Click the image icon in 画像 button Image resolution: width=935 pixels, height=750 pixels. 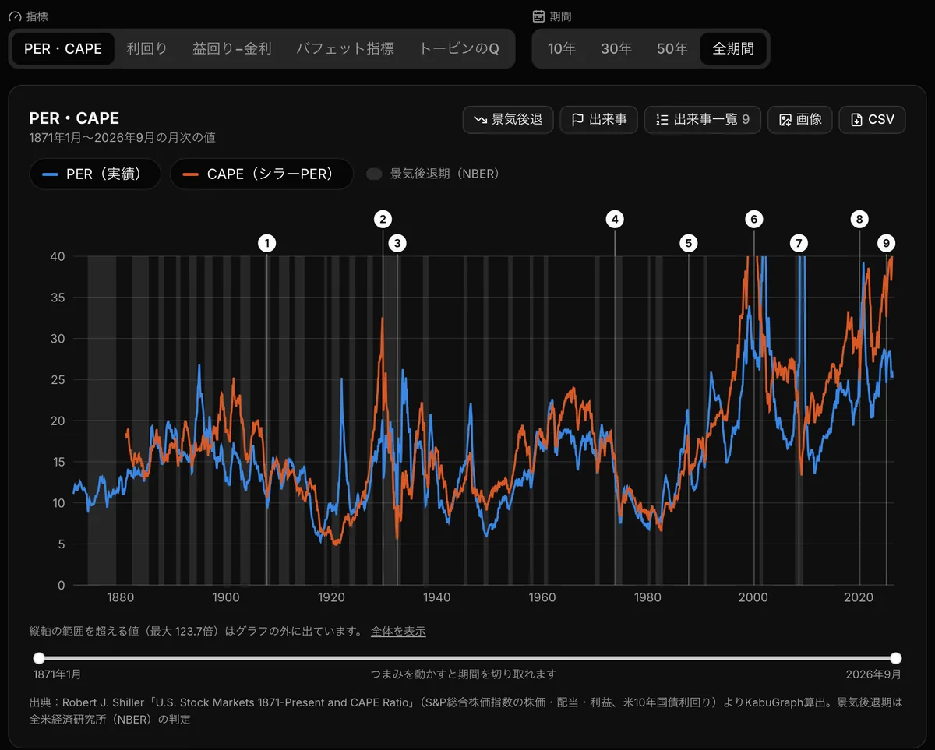click(x=785, y=120)
